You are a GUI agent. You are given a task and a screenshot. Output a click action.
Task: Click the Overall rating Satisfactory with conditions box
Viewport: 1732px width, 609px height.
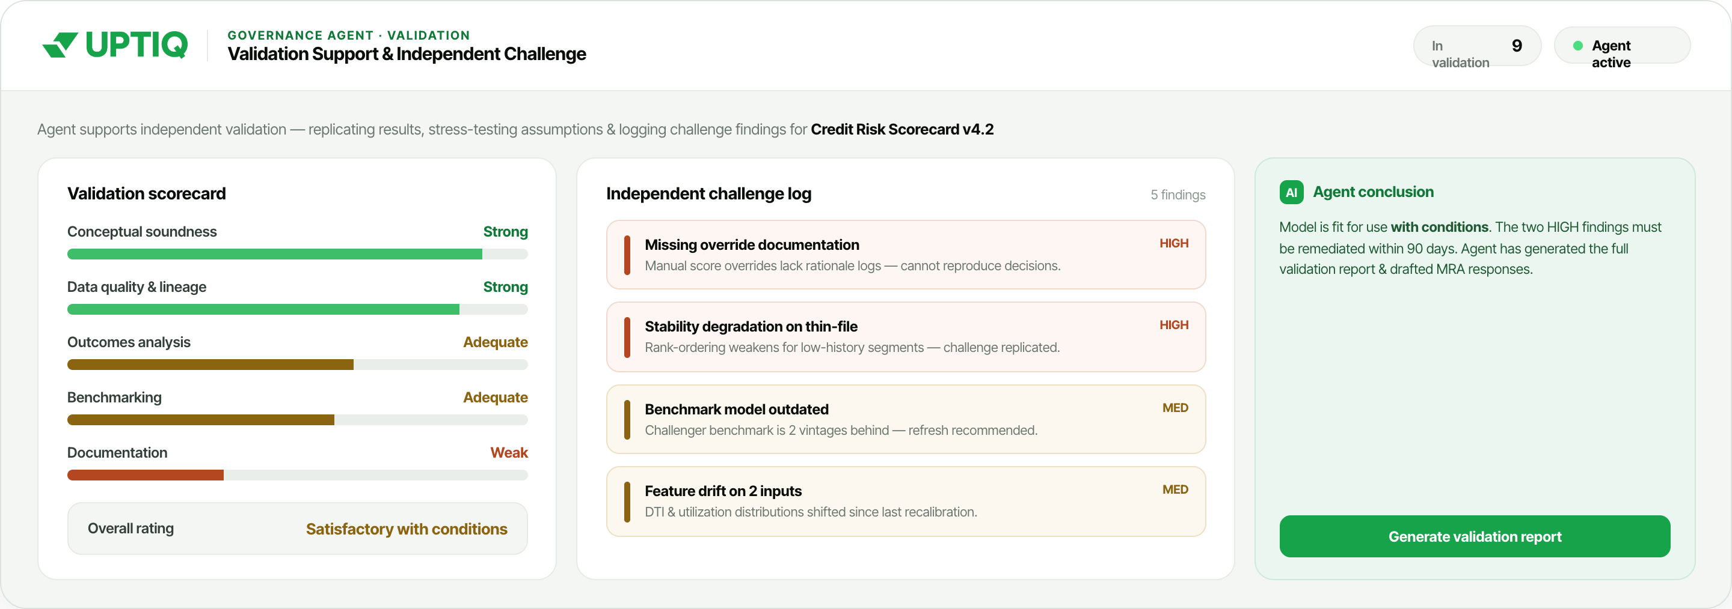pyautogui.click(x=297, y=529)
